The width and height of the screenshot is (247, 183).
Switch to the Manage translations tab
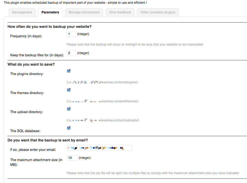(84, 12)
